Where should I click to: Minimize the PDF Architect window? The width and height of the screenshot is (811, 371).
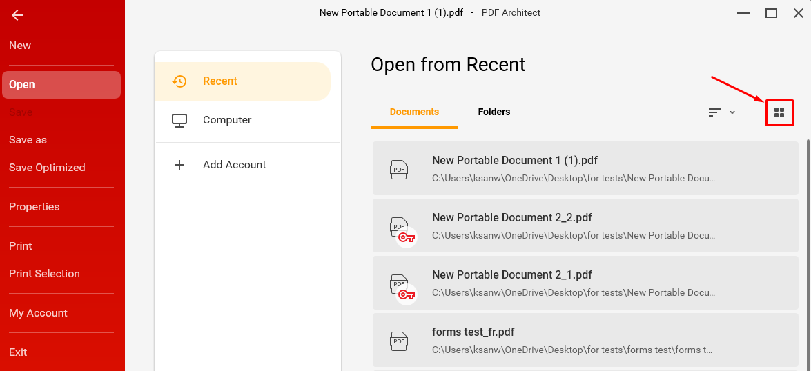tap(744, 13)
